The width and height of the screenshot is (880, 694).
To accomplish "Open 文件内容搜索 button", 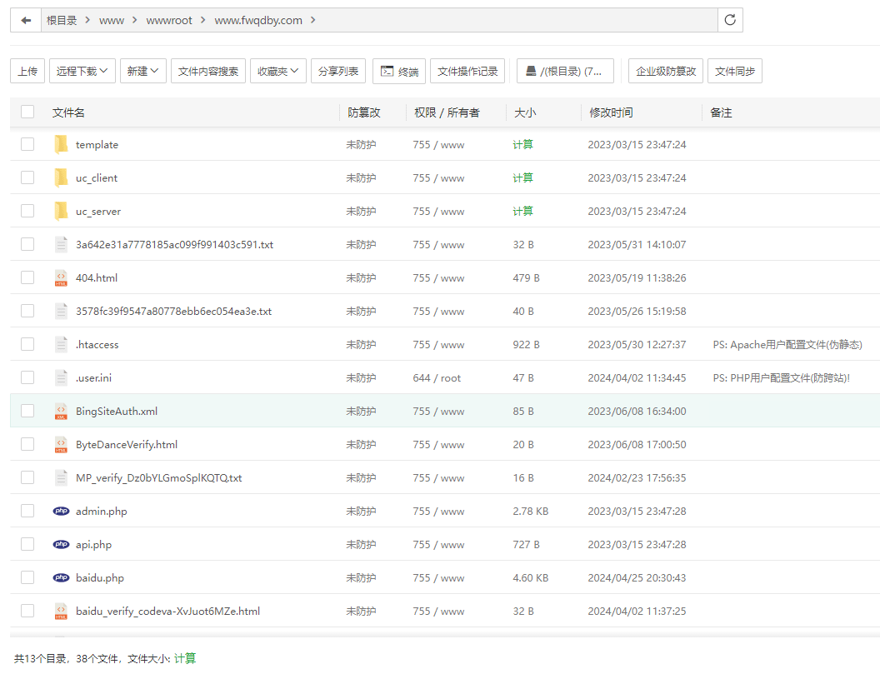I will tap(208, 72).
